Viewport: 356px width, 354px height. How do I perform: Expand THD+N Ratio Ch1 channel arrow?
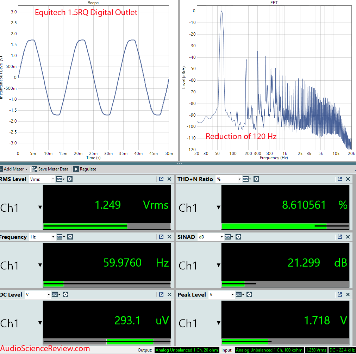219,207
